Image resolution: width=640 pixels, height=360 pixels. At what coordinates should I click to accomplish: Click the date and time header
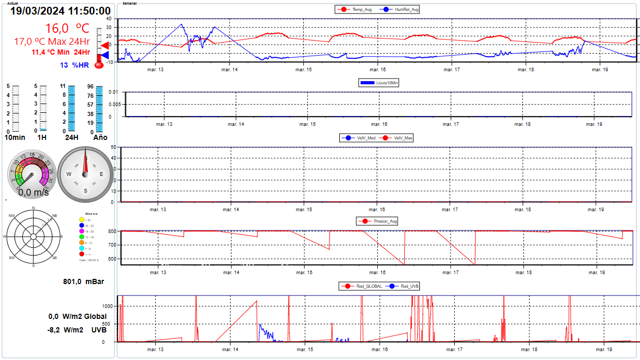pos(60,11)
